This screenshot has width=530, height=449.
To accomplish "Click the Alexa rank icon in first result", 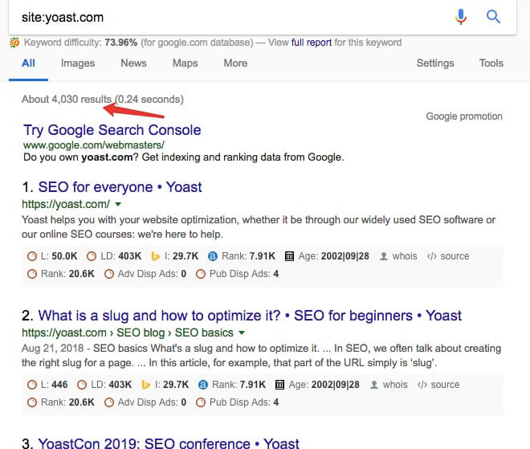I will 213,256.
